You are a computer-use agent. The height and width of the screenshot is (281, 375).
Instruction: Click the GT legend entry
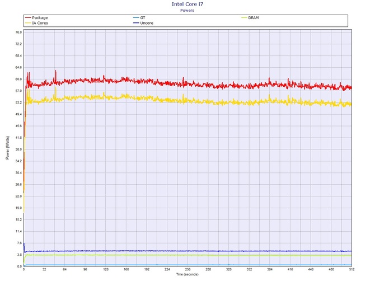[x=139, y=18]
